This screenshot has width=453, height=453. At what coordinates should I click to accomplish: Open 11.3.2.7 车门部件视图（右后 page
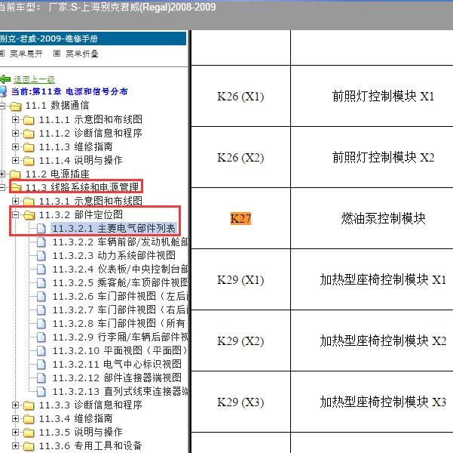[120, 310]
